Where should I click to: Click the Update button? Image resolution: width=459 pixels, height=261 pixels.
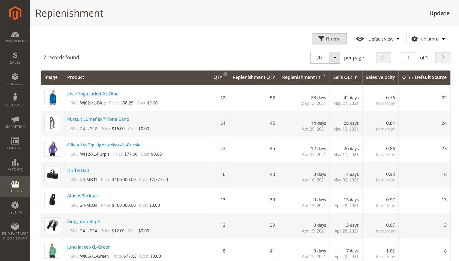439,13
